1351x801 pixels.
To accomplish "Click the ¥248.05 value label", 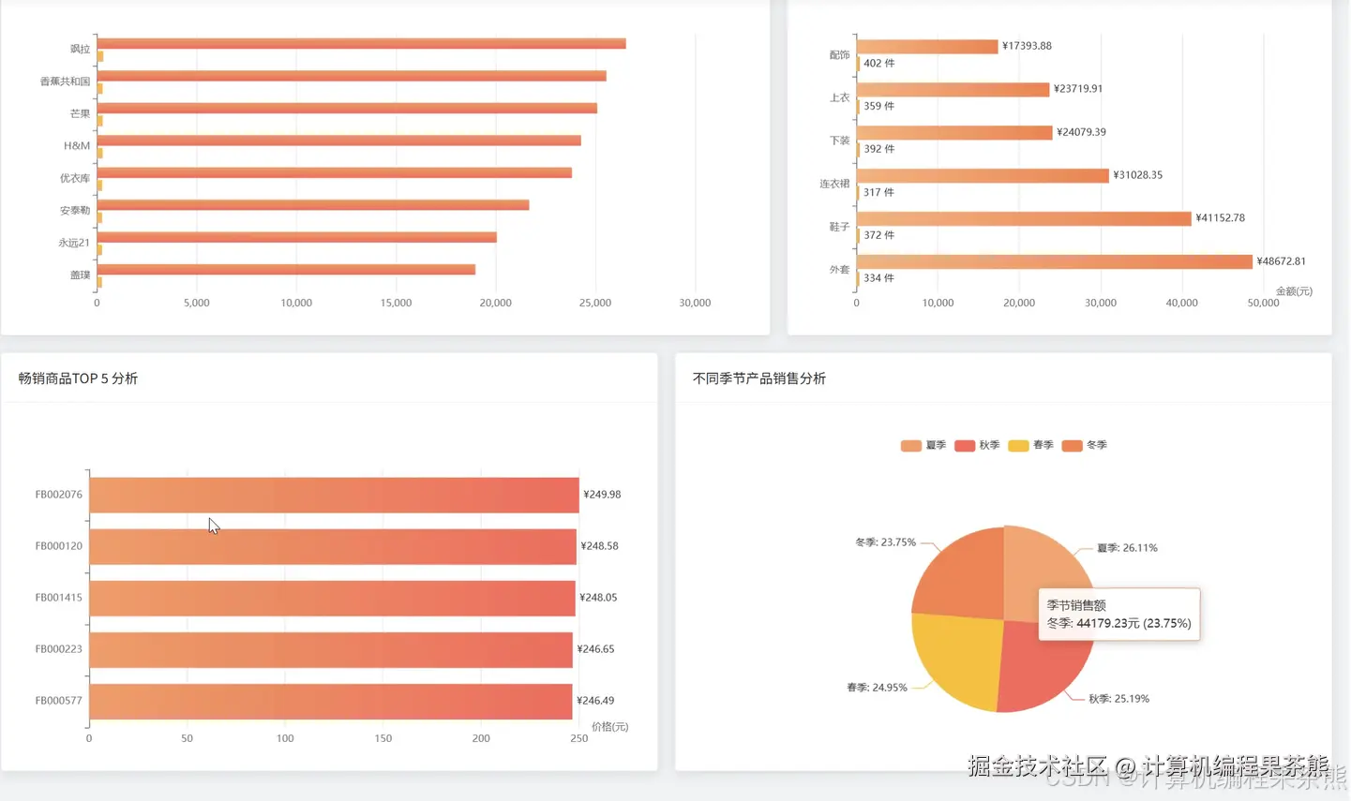I will [598, 598].
